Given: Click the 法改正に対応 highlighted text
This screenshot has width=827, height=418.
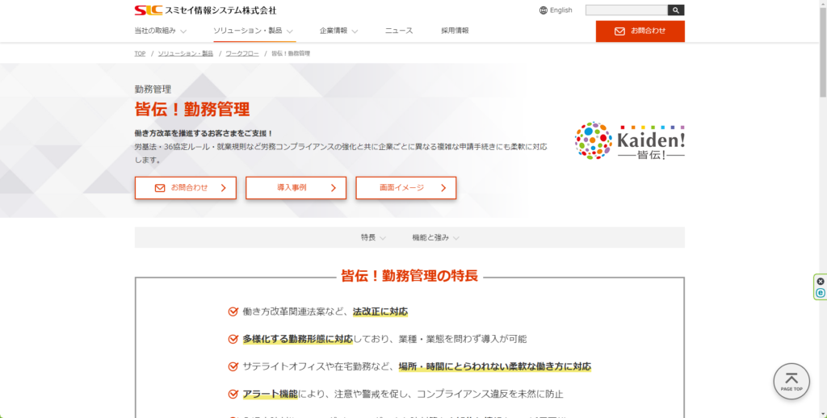Looking at the screenshot, I should click(380, 311).
